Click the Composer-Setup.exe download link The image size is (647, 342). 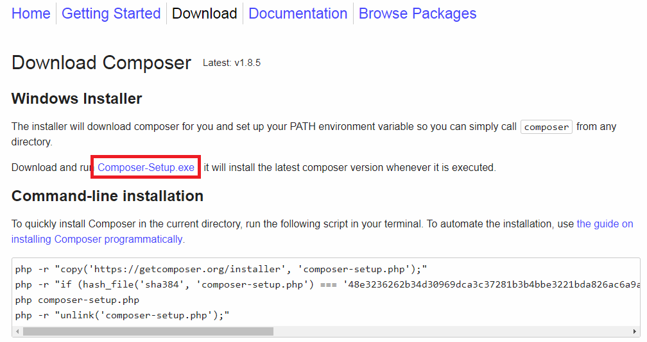click(x=146, y=168)
